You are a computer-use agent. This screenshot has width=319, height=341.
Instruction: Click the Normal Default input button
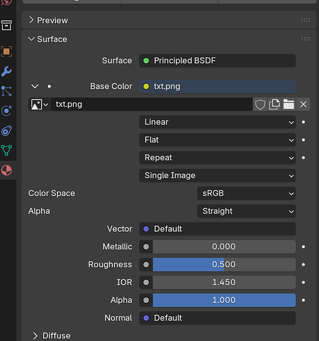point(217,318)
